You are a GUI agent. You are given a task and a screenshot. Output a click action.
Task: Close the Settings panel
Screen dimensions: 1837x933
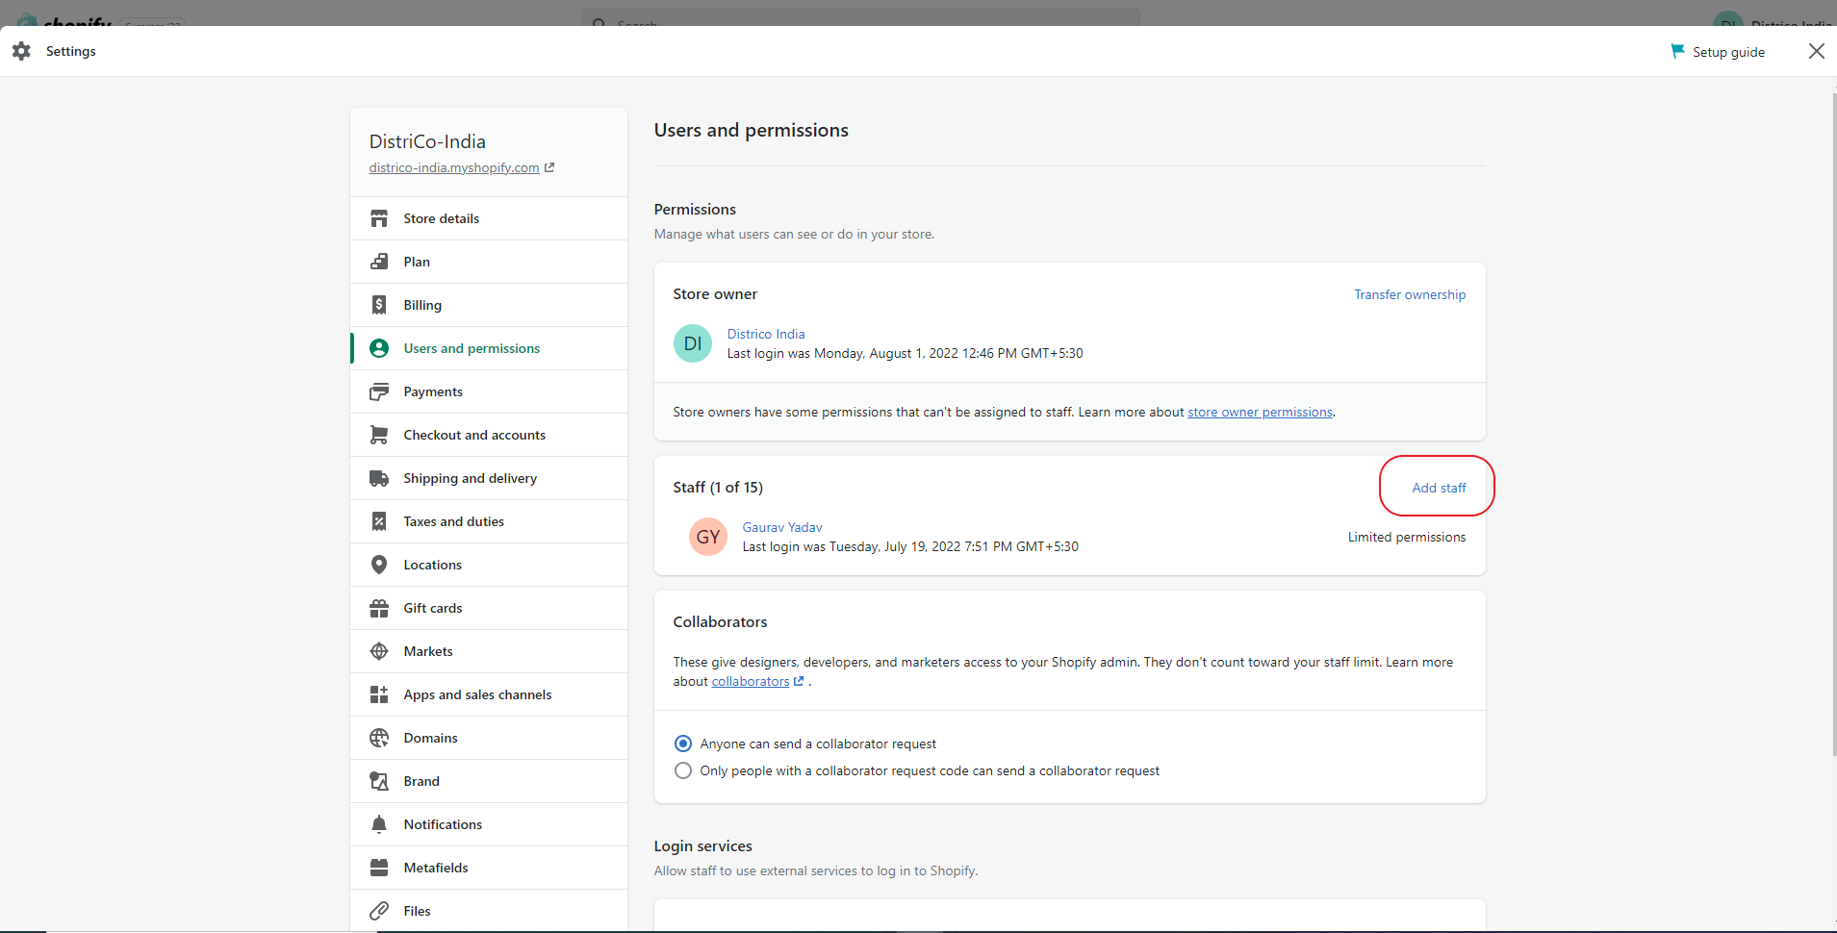click(1816, 51)
